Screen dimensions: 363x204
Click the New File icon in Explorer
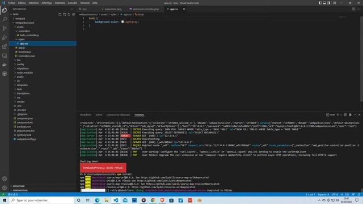click(x=60, y=14)
